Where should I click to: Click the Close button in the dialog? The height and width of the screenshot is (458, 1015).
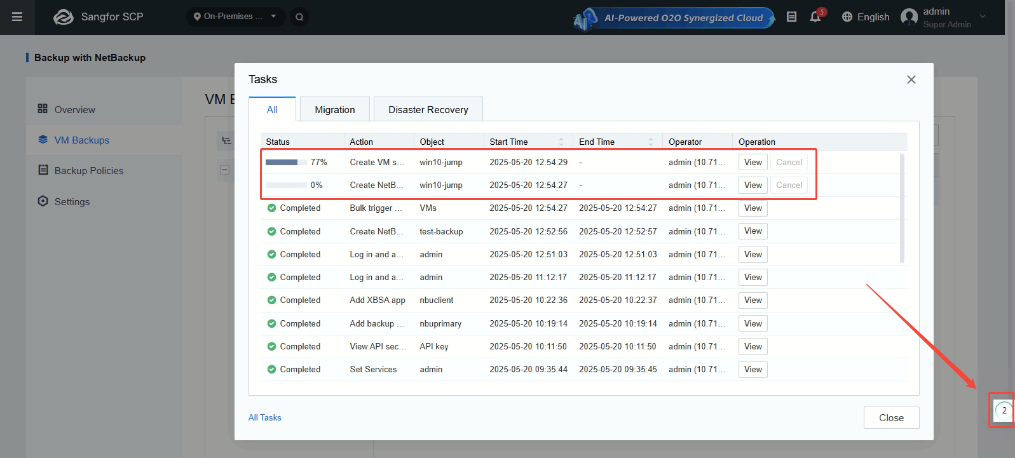(x=891, y=417)
